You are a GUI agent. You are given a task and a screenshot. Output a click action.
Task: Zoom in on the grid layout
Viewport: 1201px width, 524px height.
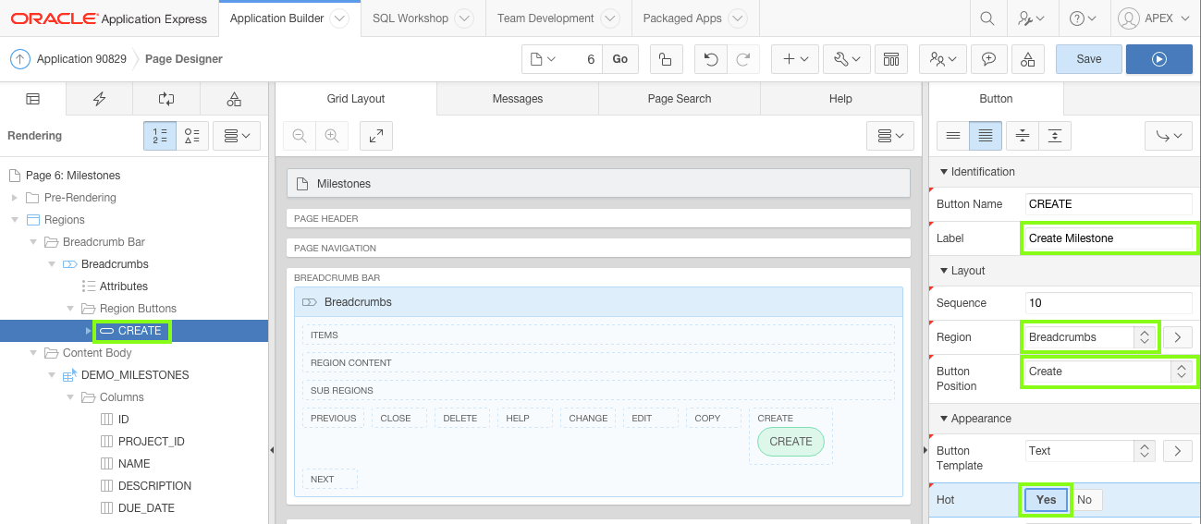coord(331,136)
